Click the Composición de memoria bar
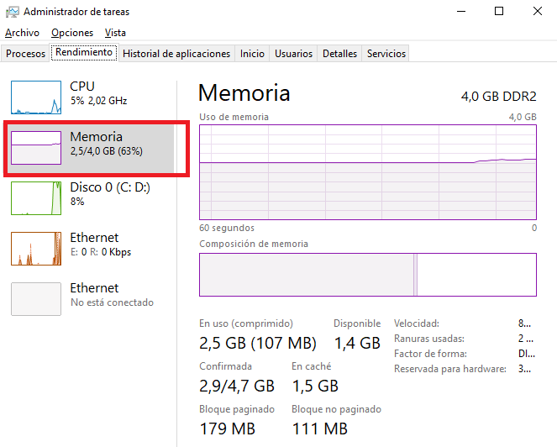Image resolution: width=557 pixels, height=447 pixels. pyautogui.click(x=368, y=275)
